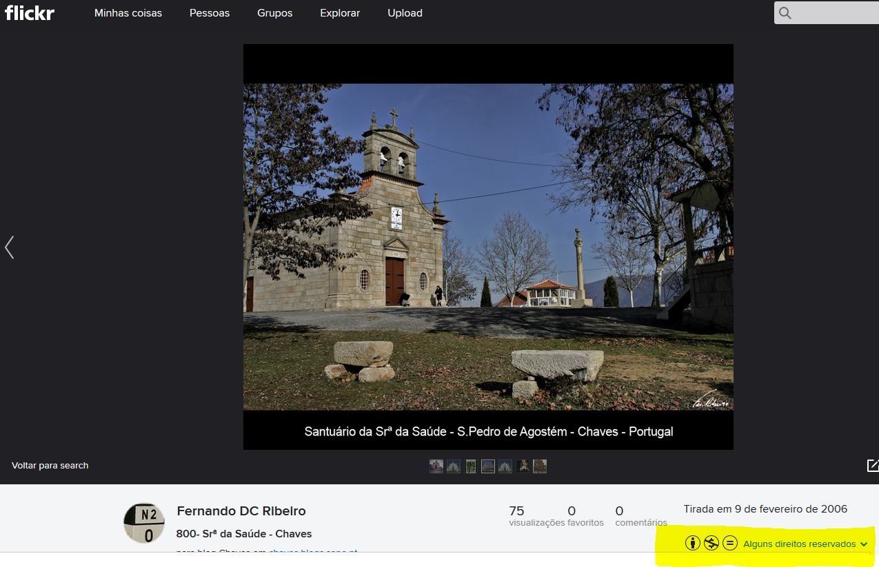Click the share icon below the photo

coord(872,466)
